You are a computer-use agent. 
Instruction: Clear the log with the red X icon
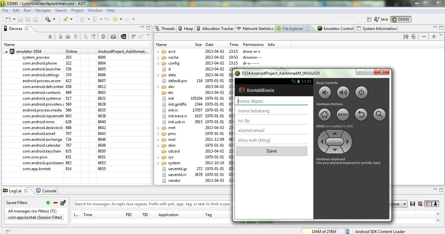pyautogui.click(x=420, y=204)
